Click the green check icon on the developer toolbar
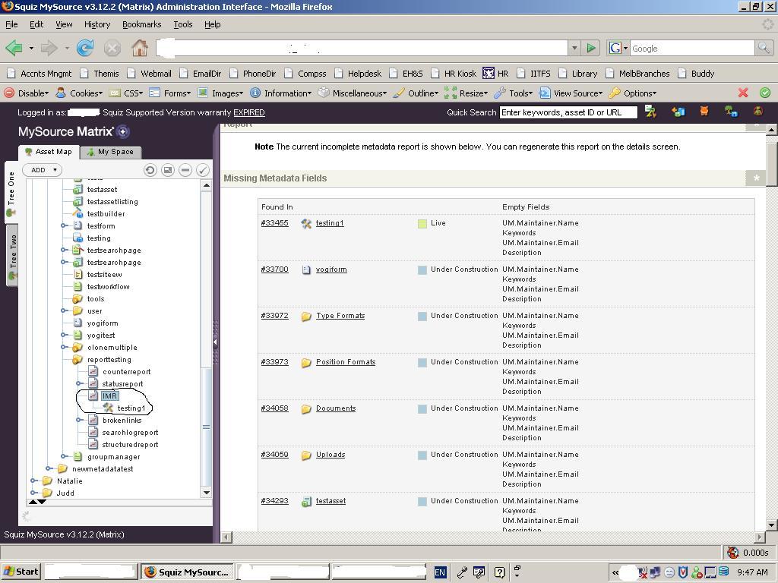This screenshot has height=583, width=778. pyautogui.click(x=765, y=93)
